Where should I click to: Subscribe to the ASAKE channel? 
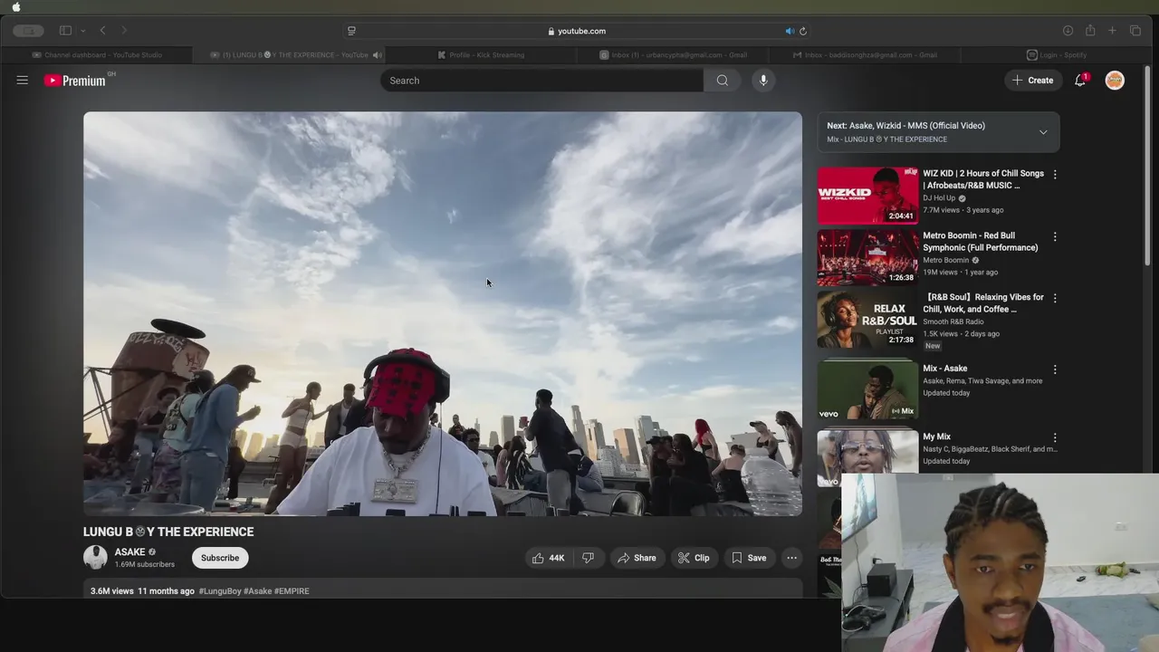coord(220,558)
